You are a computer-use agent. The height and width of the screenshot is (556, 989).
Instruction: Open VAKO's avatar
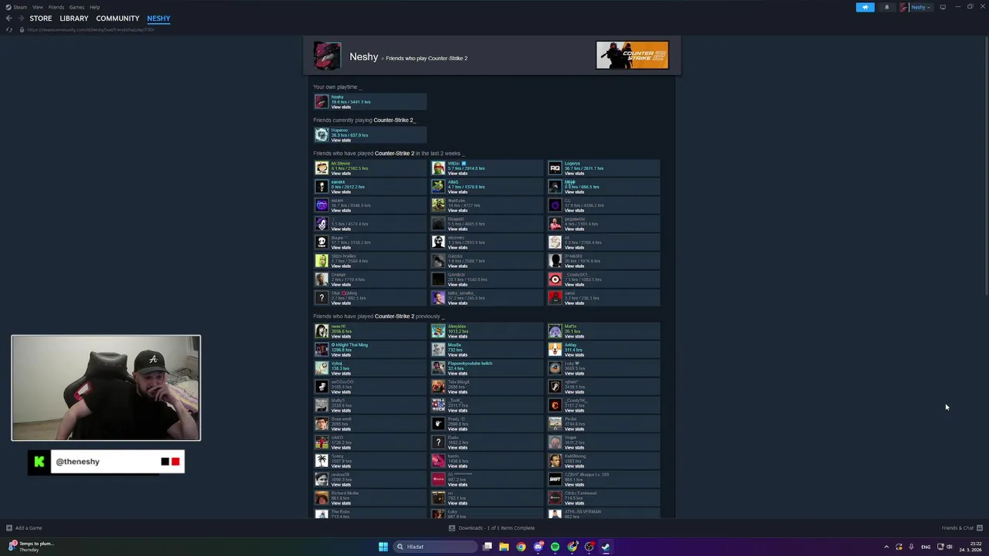click(x=321, y=442)
